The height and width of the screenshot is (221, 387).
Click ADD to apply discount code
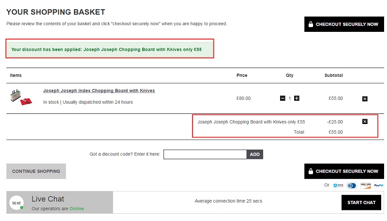255,154
